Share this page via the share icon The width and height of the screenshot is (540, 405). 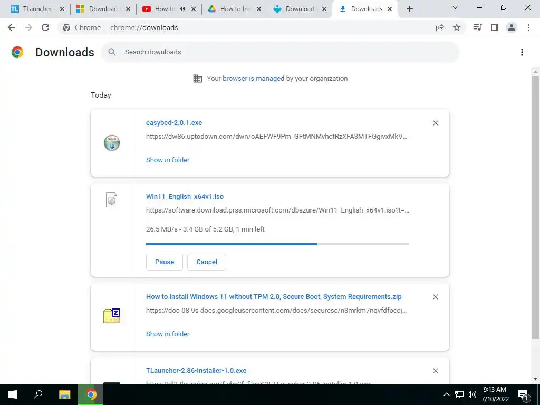tap(440, 27)
